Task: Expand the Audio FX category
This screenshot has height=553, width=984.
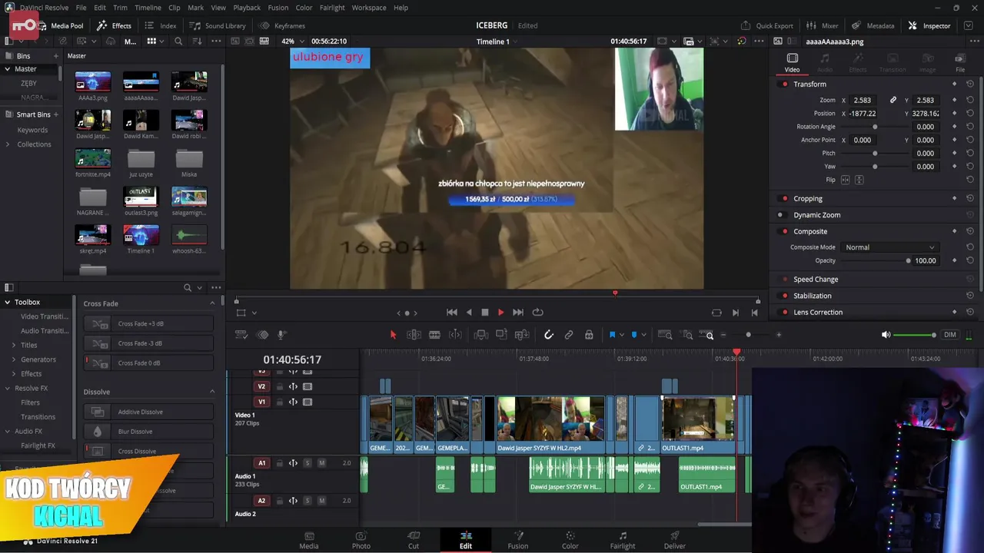Action: coord(8,431)
